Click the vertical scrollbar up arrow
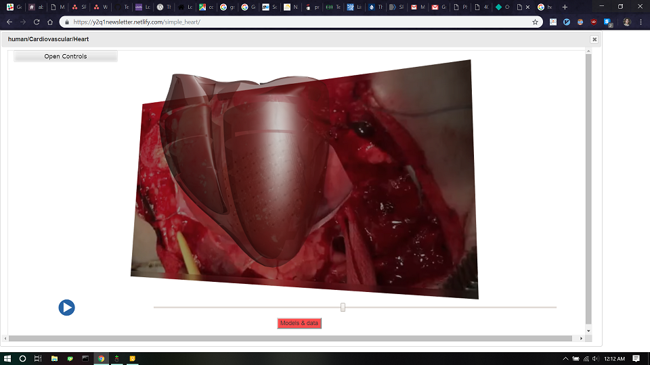This screenshot has height=365, width=650. click(588, 51)
